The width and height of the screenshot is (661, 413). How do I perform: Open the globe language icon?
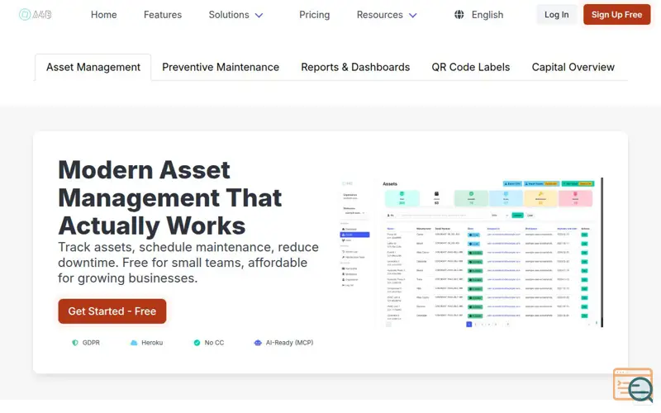459,15
